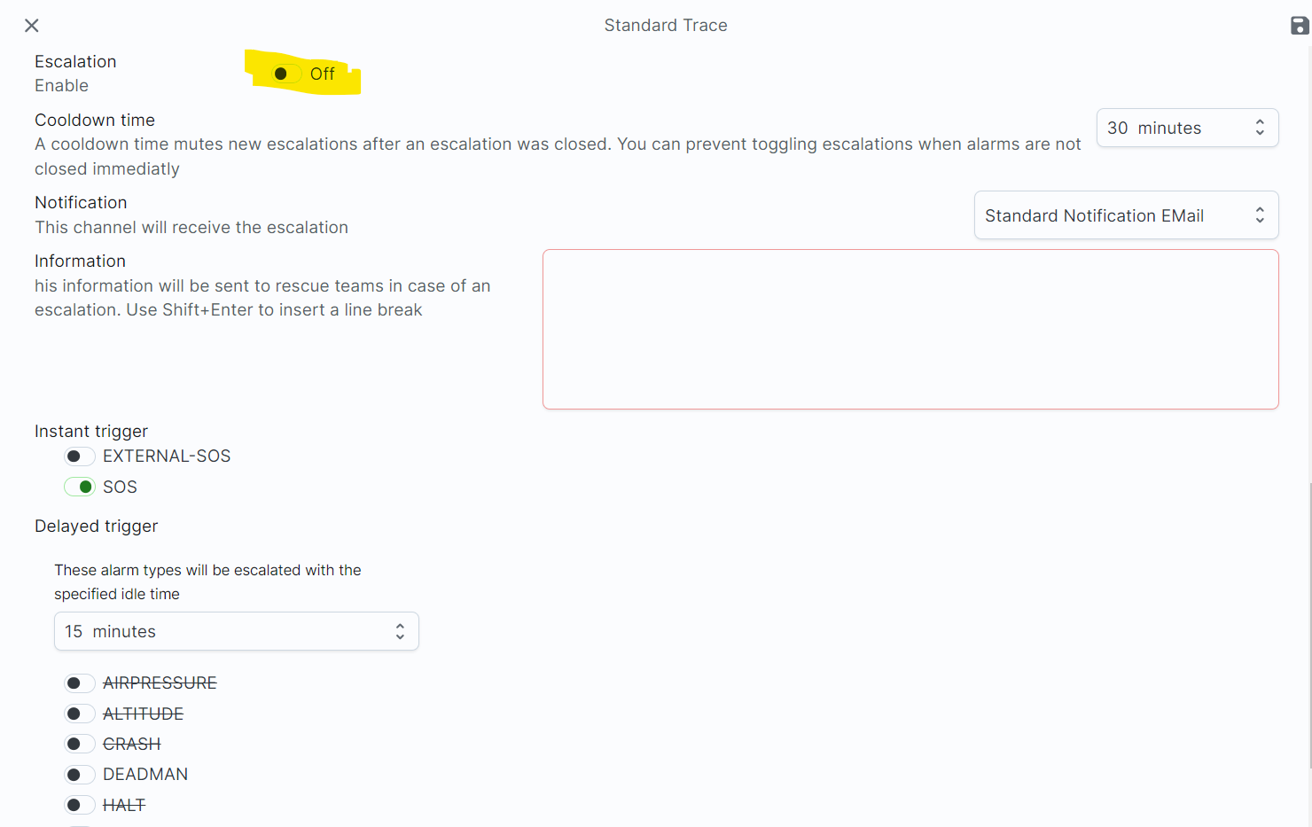Toggle the HALT delayed trigger

click(x=79, y=805)
